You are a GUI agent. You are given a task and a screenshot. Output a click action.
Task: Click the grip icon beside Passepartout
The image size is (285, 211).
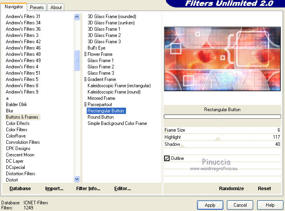(x=85, y=105)
